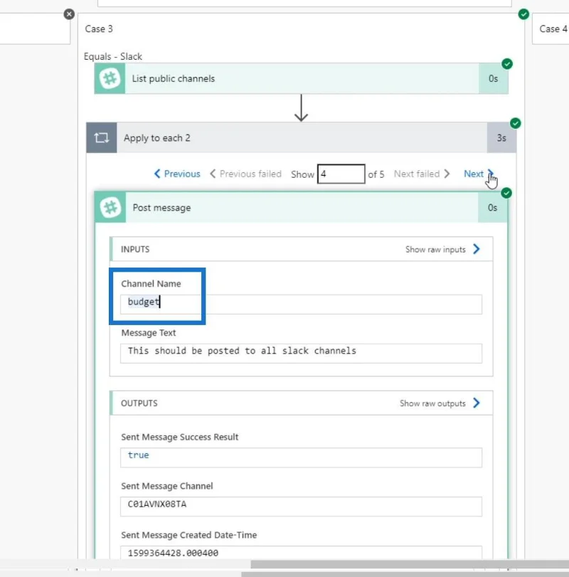Click the loop icon on Apply to each 2
Viewport: 569px width, 577px height.
pyautogui.click(x=102, y=137)
